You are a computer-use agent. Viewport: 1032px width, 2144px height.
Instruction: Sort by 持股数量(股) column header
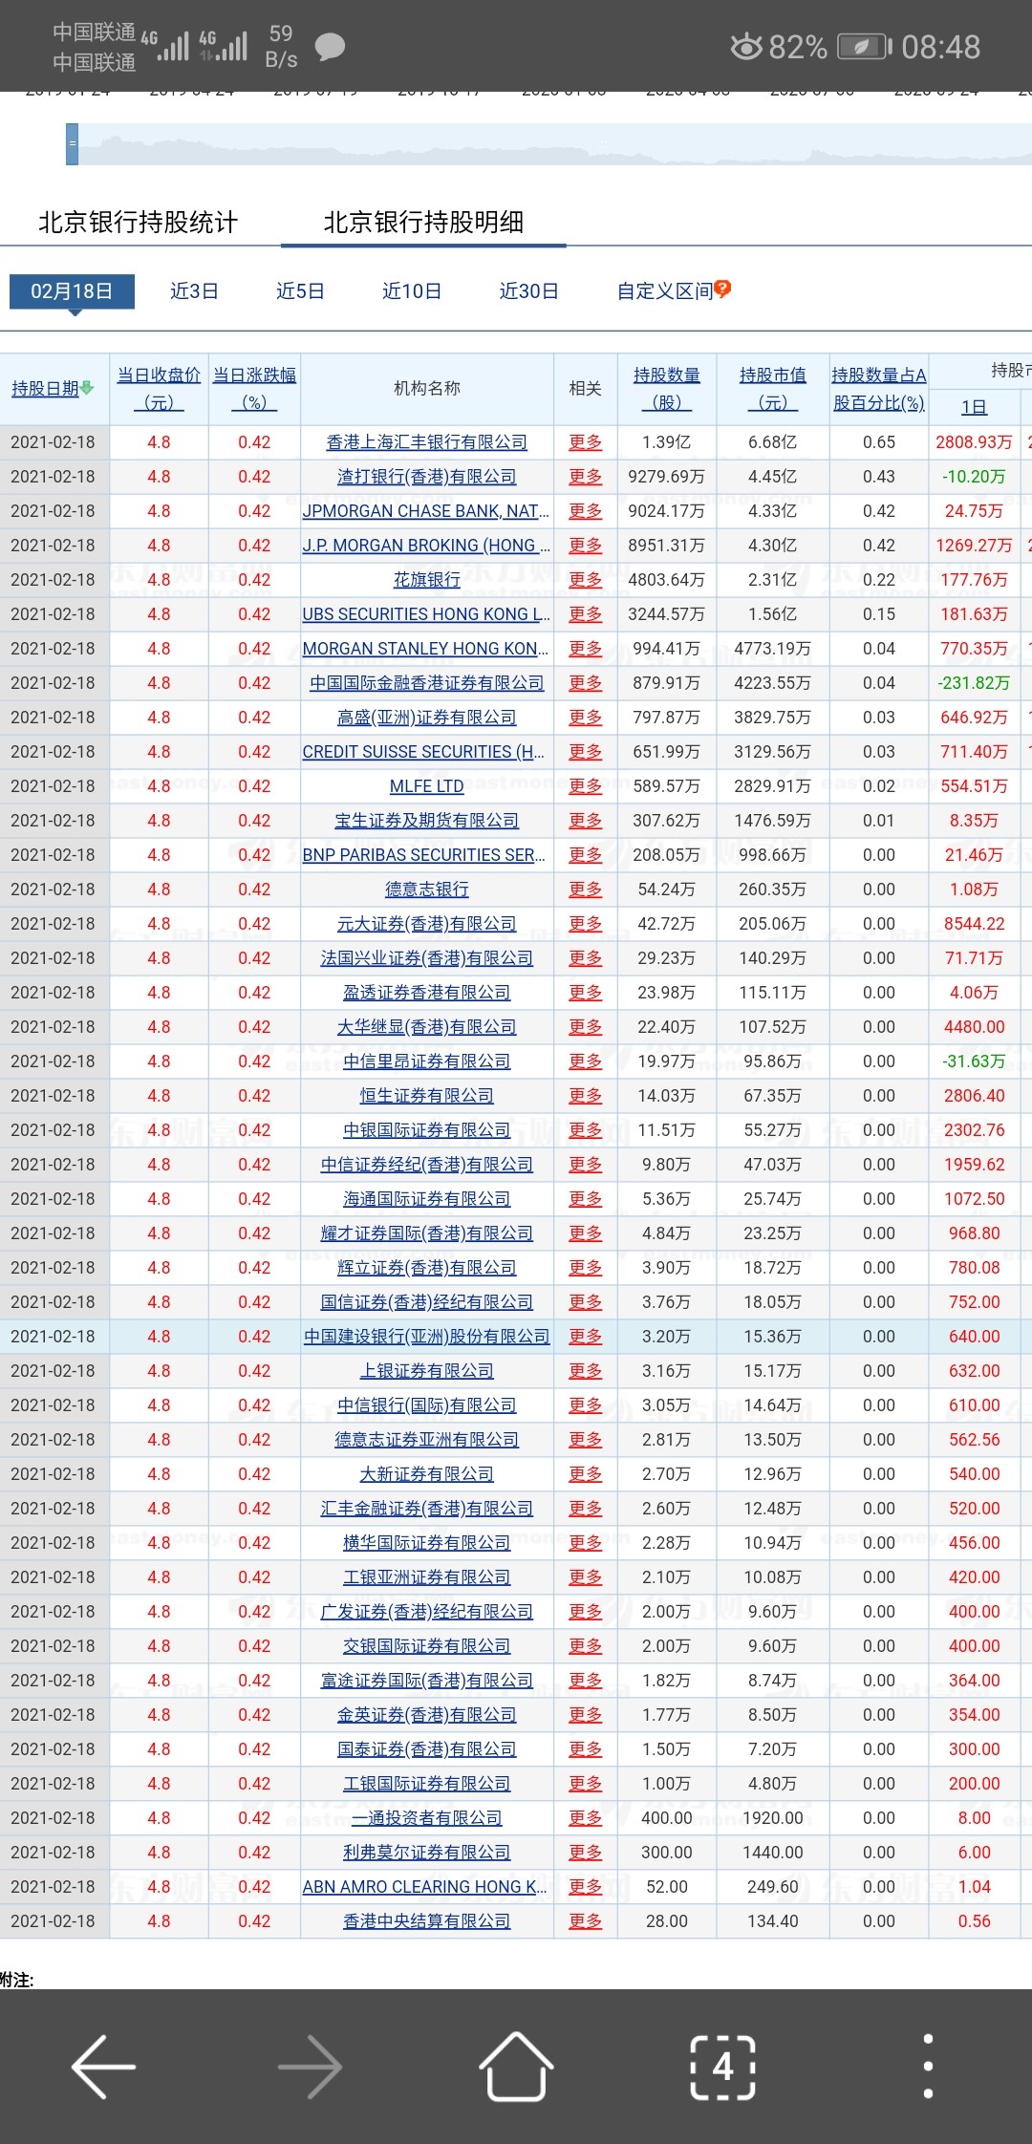667,389
